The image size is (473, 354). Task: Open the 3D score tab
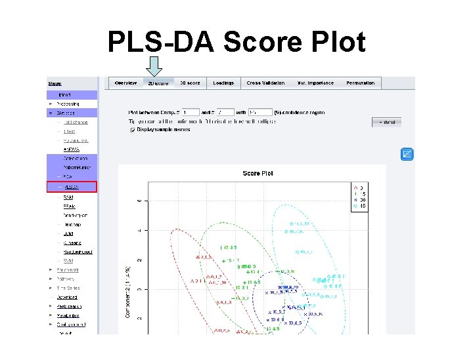click(190, 83)
